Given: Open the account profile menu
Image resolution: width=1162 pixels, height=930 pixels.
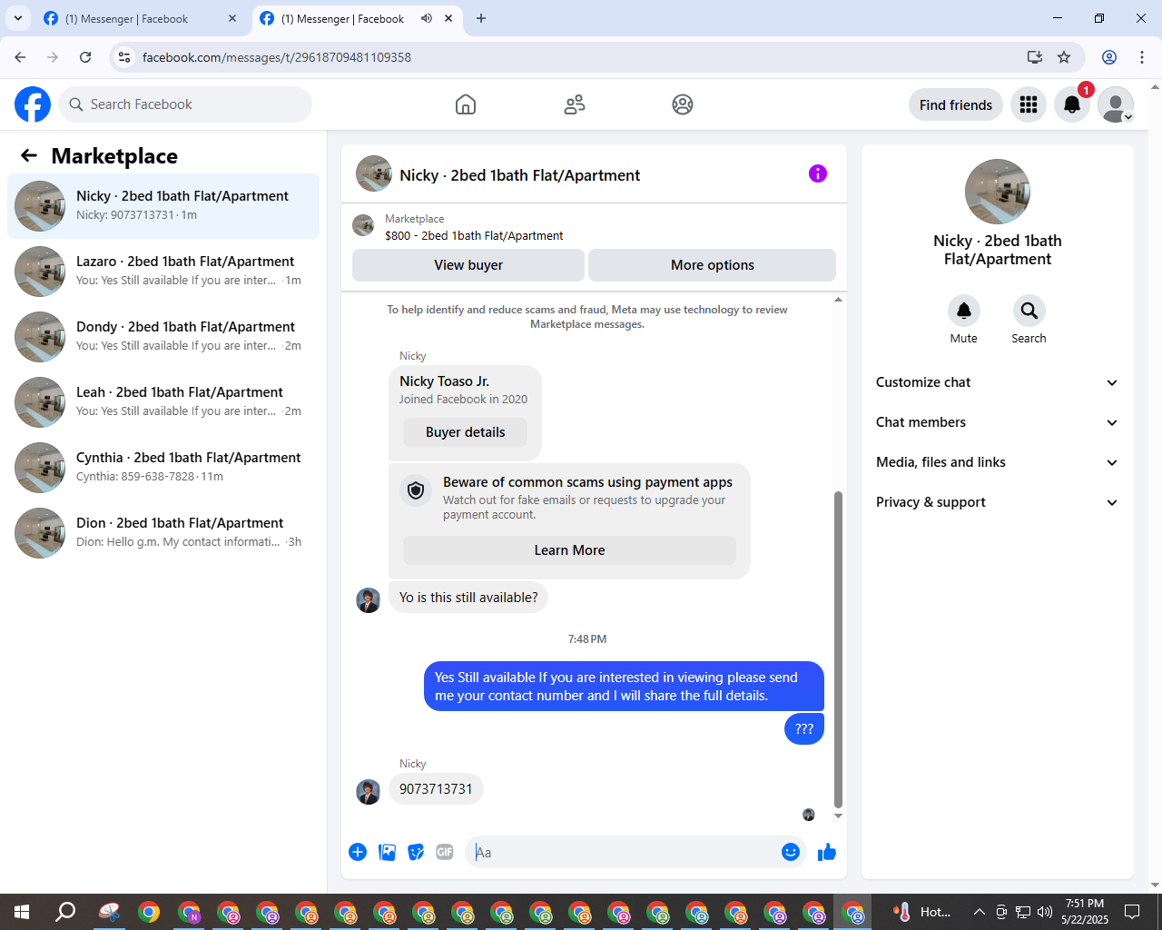Looking at the screenshot, I should point(1116,104).
